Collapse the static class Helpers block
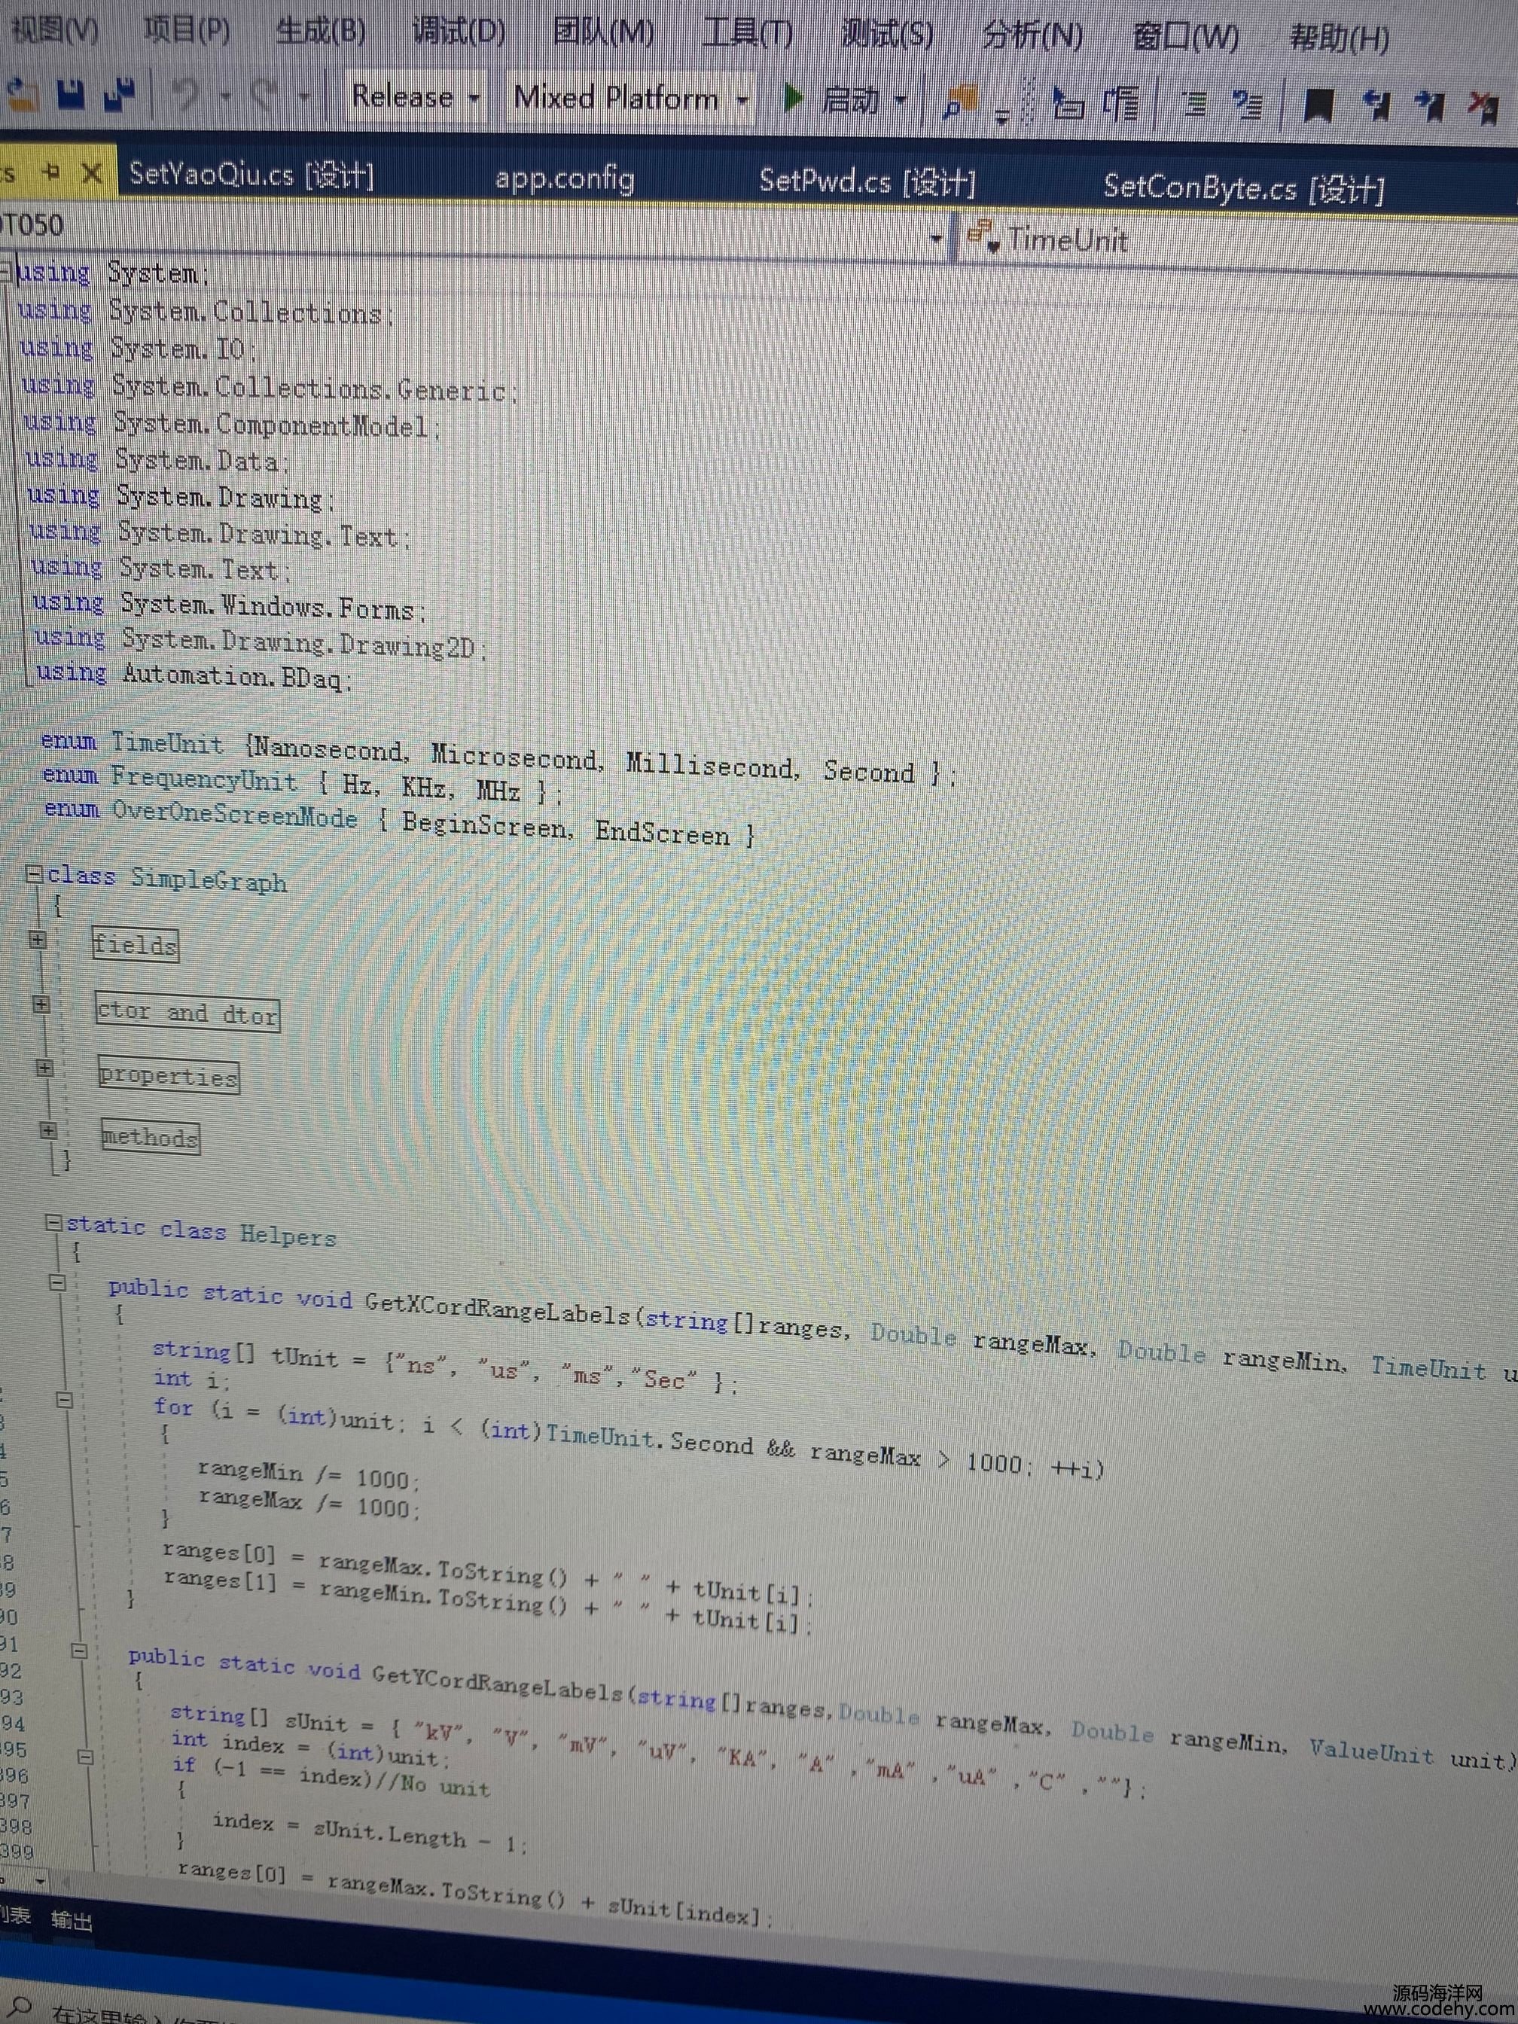The image size is (1518, 2024). 54,1222
